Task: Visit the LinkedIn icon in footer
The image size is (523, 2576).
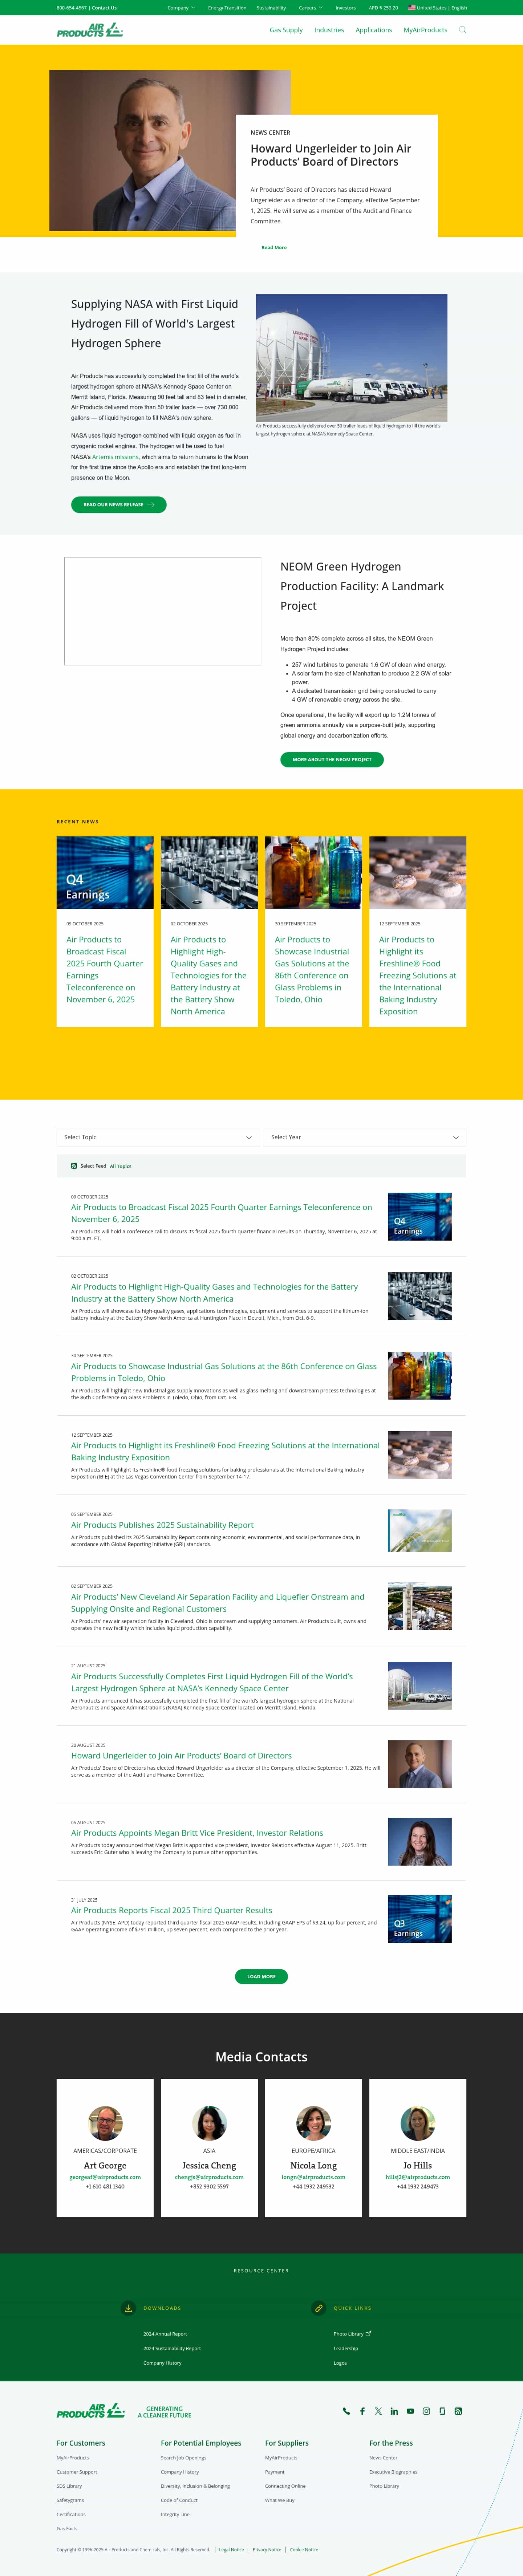Action: point(394,2411)
